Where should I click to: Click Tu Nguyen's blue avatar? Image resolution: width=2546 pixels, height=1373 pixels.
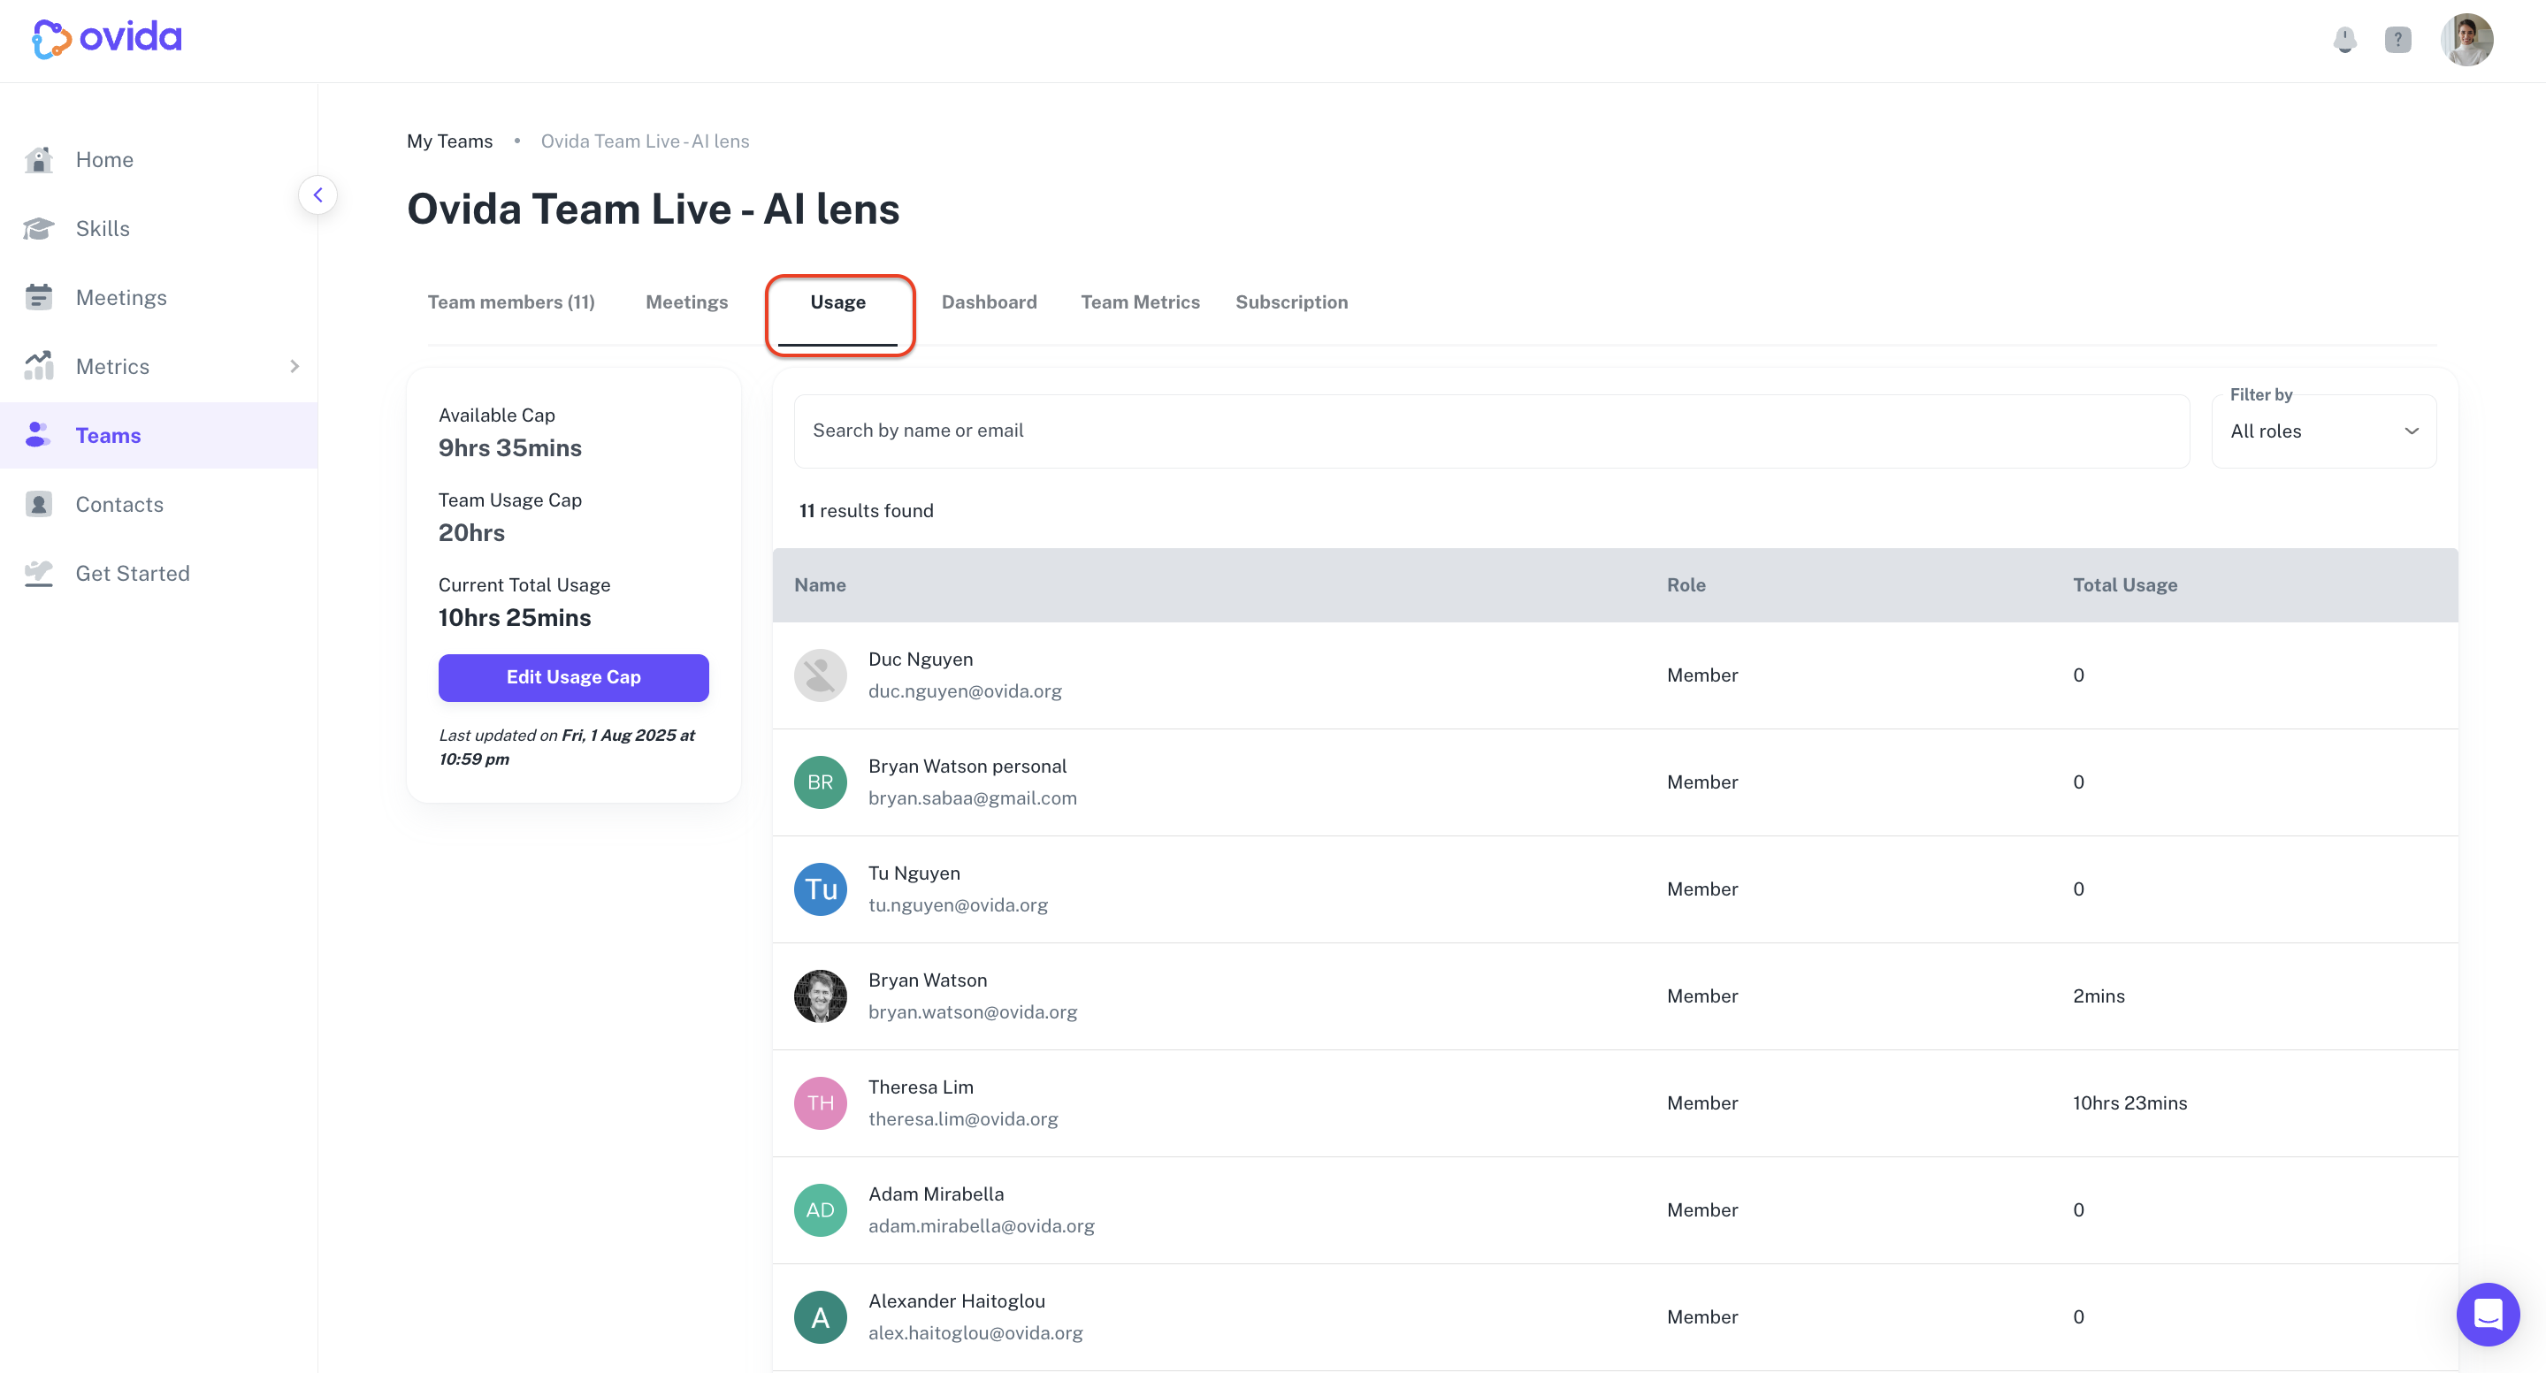pos(821,889)
